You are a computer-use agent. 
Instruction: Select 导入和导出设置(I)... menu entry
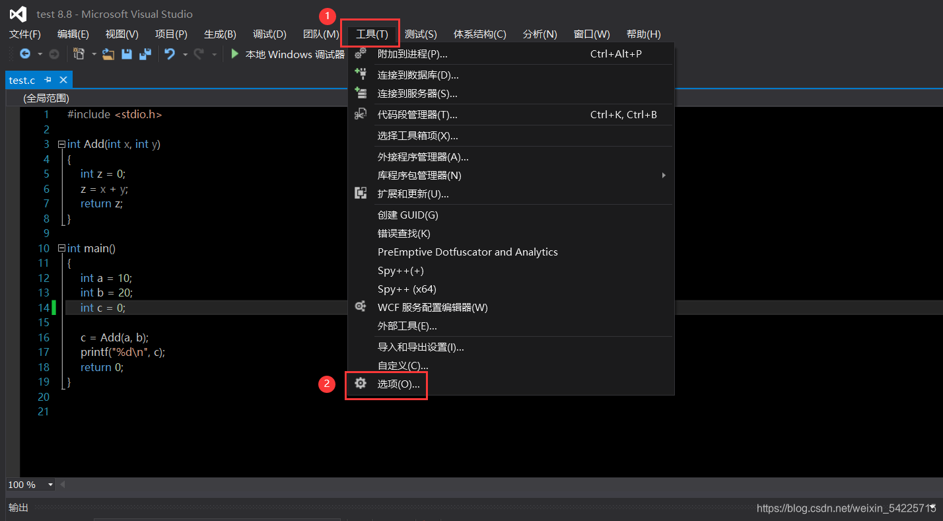coord(511,347)
